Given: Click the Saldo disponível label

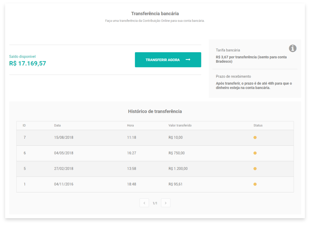Looking at the screenshot, I should (x=22, y=57).
